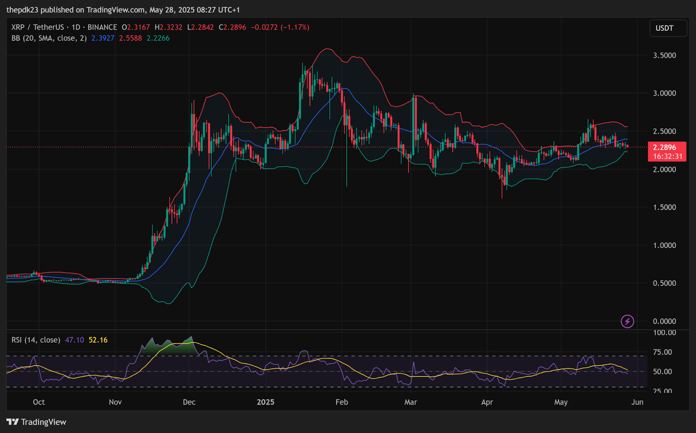Click the upper band value 2.5588
Viewport: 696px width, 433px height.
pyautogui.click(x=130, y=38)
